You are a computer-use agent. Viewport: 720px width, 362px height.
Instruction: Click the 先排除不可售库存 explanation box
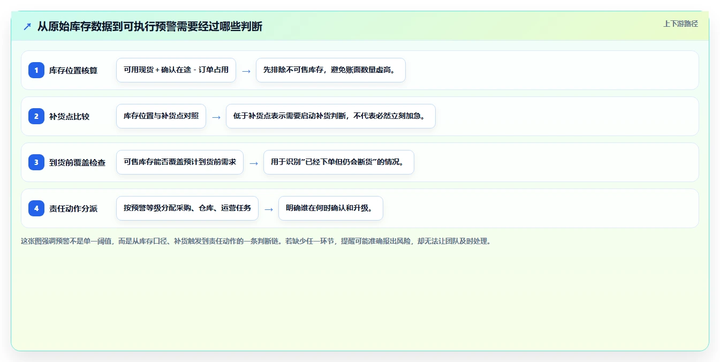tap(331, 70)
